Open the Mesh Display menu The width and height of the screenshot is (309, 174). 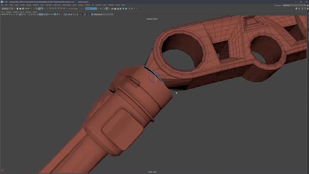pyautogui.click(x=67, y=5)
